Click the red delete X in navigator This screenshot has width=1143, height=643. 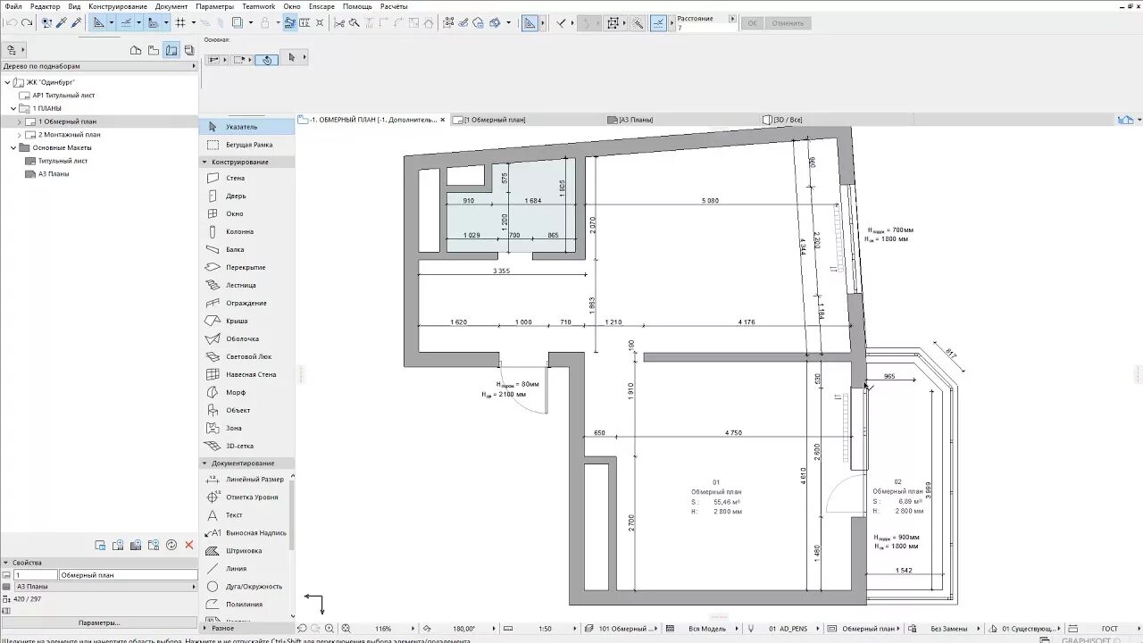[x=189, y=545]
